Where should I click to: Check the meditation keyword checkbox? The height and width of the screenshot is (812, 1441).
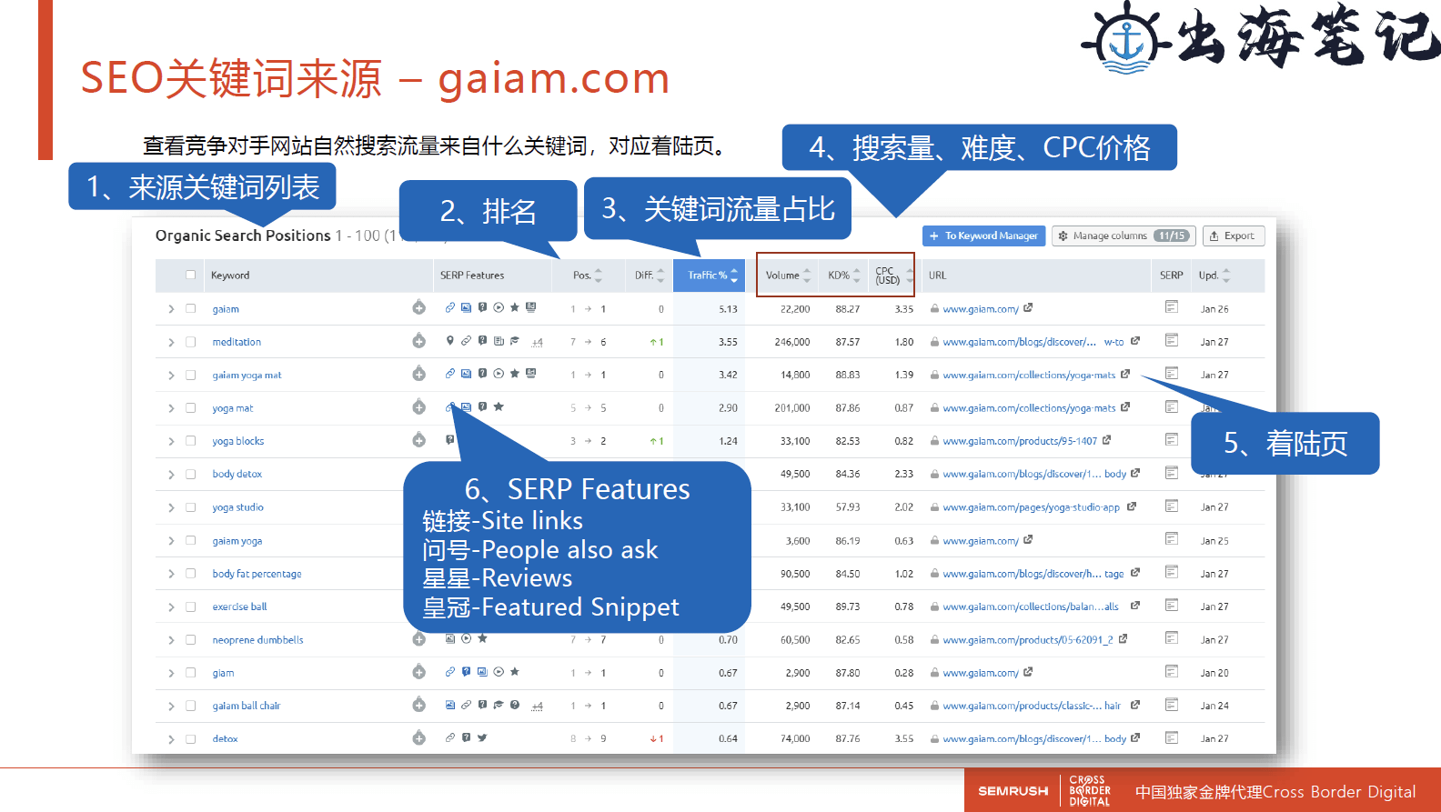tap(190, 342)
